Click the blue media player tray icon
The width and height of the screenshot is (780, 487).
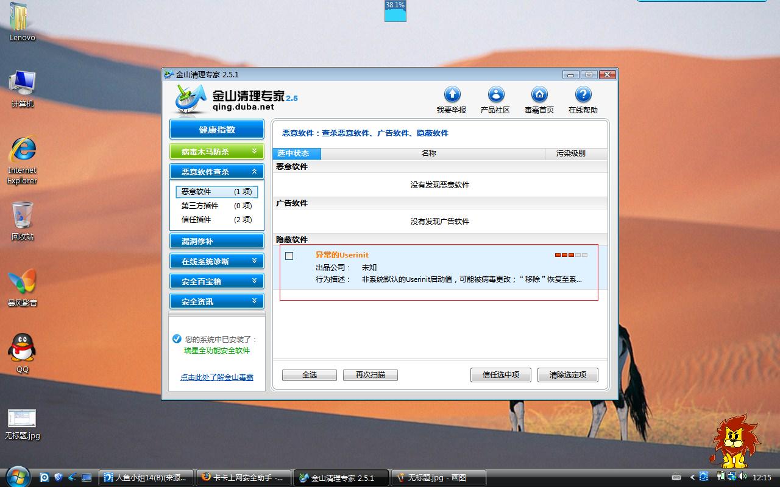(704, 477)
